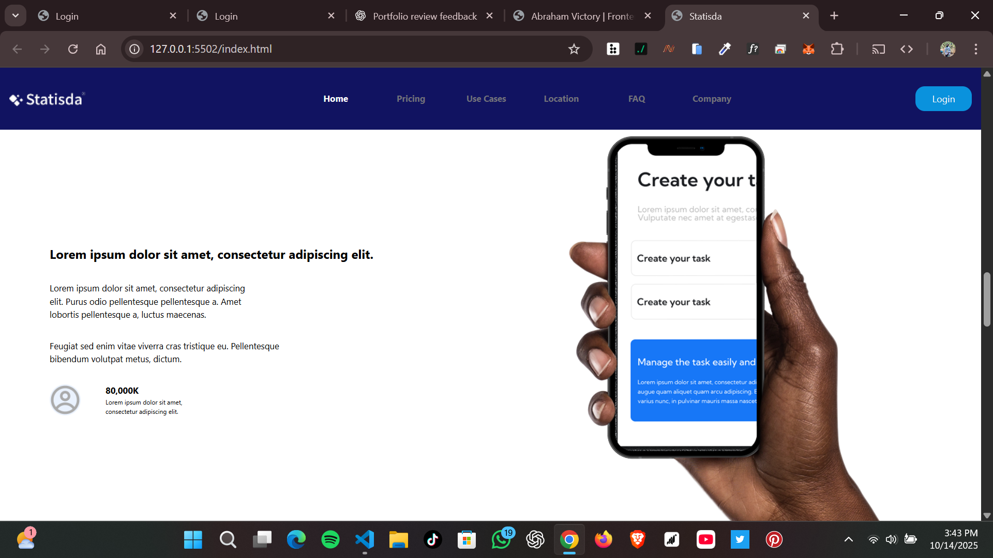Image resolution: width=993 pixels, height=558 pixels.
Task: Switch to Portfolio review feedback tab
Action: click(425, 16)
